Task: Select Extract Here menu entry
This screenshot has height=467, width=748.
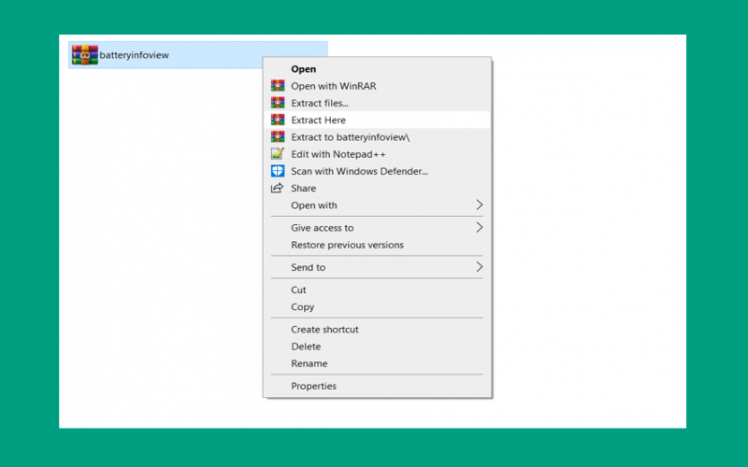Action: (x=377, y=120)
